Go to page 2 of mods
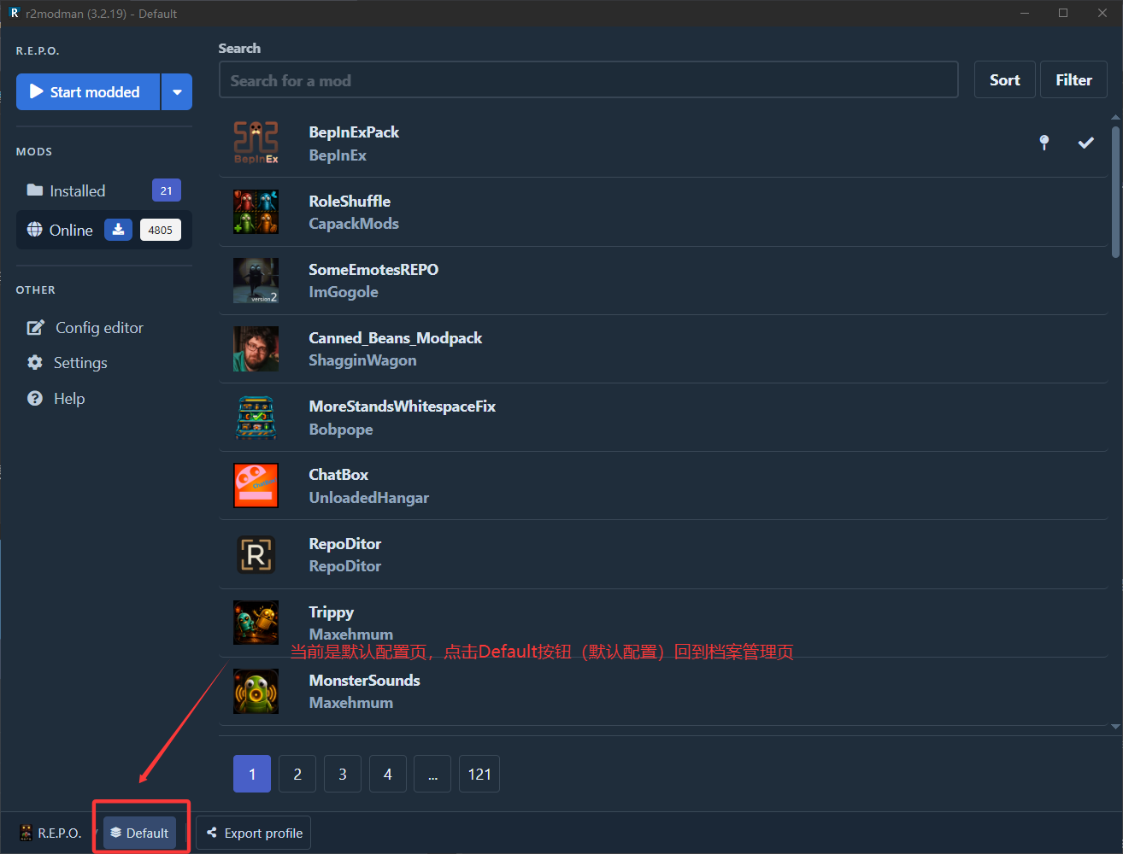Image resolution: width=1123 pixels, height=854 pixels. click(x=297, y=774)
